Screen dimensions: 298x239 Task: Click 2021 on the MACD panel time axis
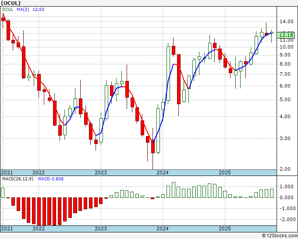(x=7, y=228)
